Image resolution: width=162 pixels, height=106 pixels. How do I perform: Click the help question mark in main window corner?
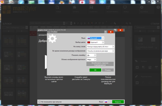click(x=158, y=8)
